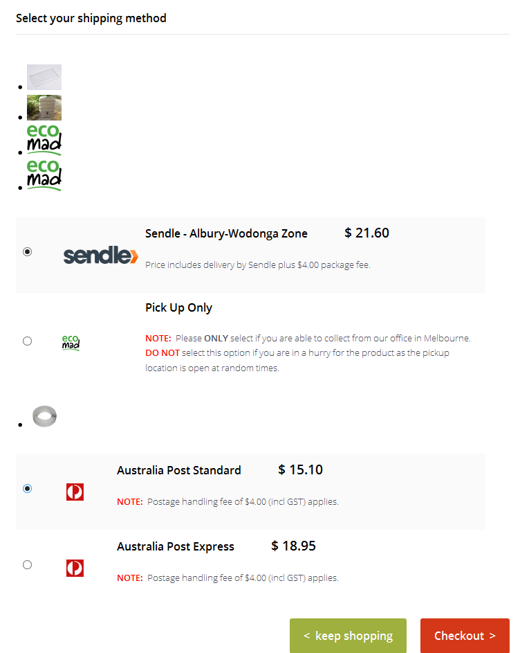Click the Pick Up Only heading text
The height and width of the screenshot is (653, 520).
178,307
